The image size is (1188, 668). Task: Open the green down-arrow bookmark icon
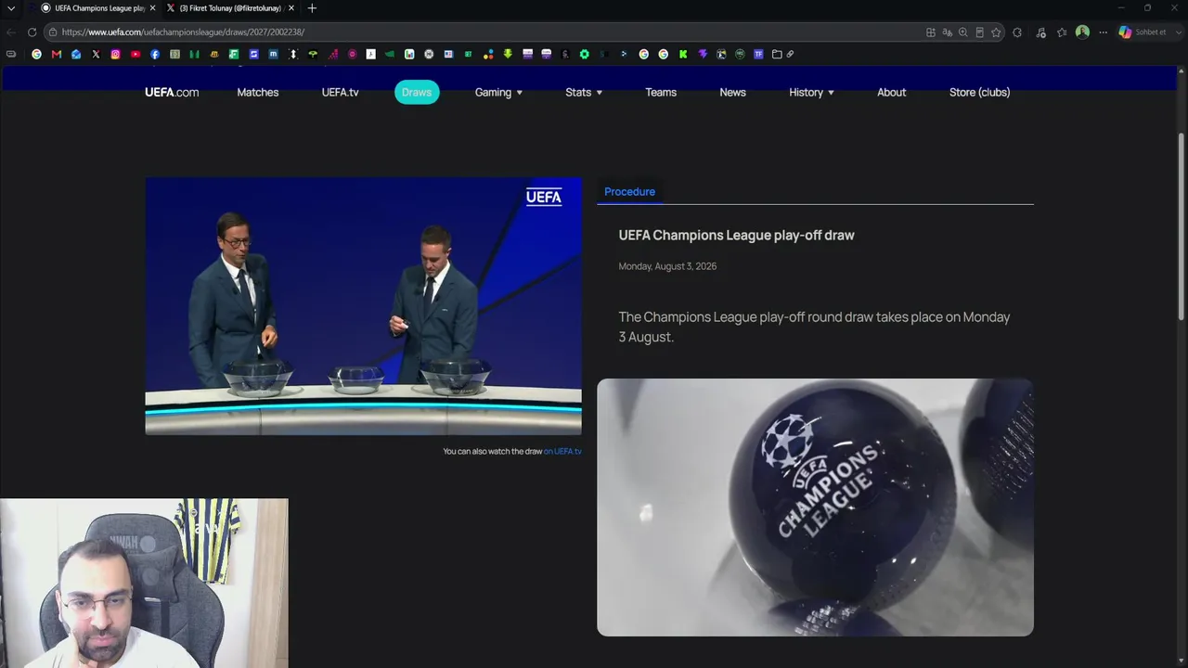pos(508,54)
